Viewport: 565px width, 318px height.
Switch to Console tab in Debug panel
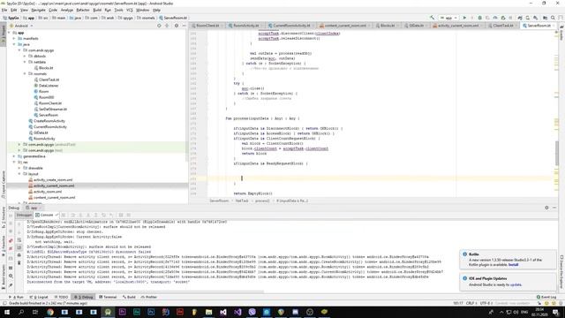pyautogui.click(x=47, y=215)
